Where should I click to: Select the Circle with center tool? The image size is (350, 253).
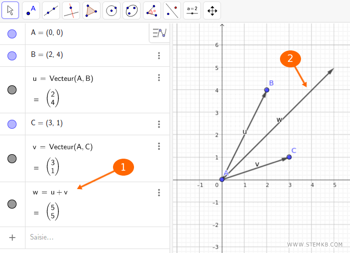(x=111, y=10)
